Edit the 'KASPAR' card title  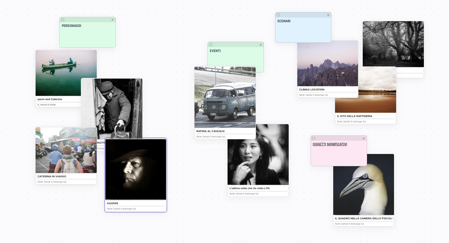tap(136, 203)
